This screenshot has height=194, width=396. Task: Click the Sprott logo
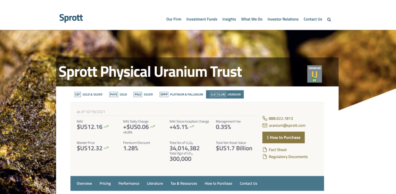point(71,18)
